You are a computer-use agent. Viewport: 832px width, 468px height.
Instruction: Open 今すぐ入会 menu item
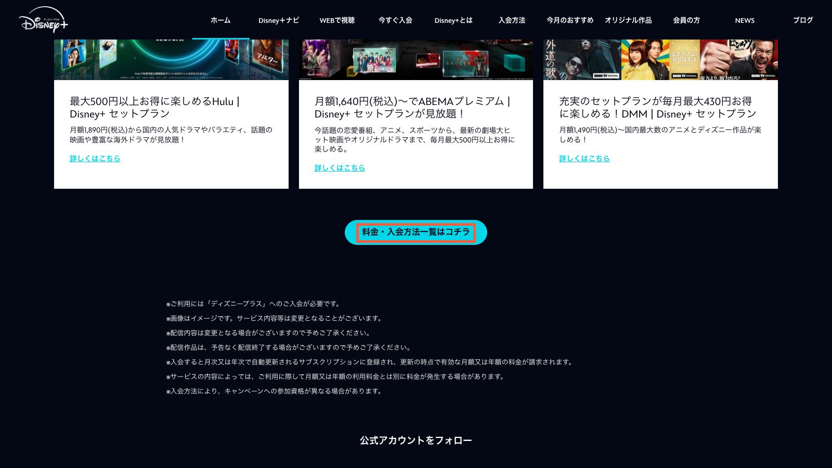[x=395, y=20]
